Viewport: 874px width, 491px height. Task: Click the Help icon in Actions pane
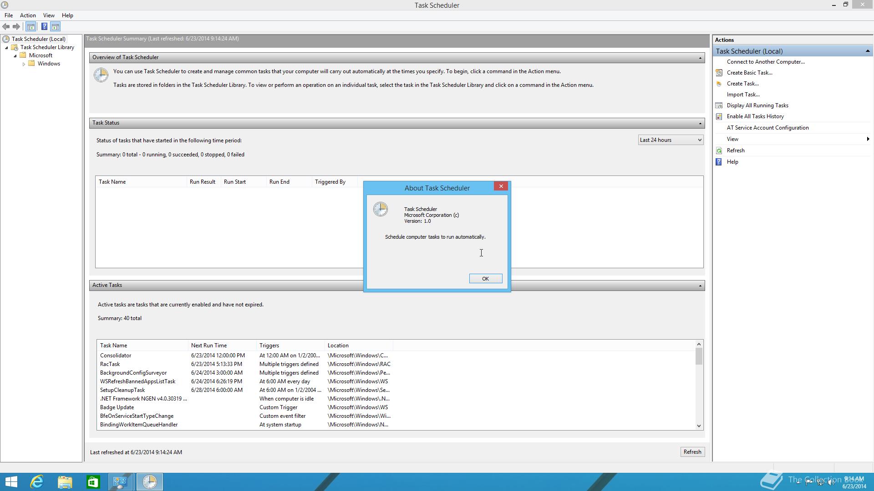719,162
